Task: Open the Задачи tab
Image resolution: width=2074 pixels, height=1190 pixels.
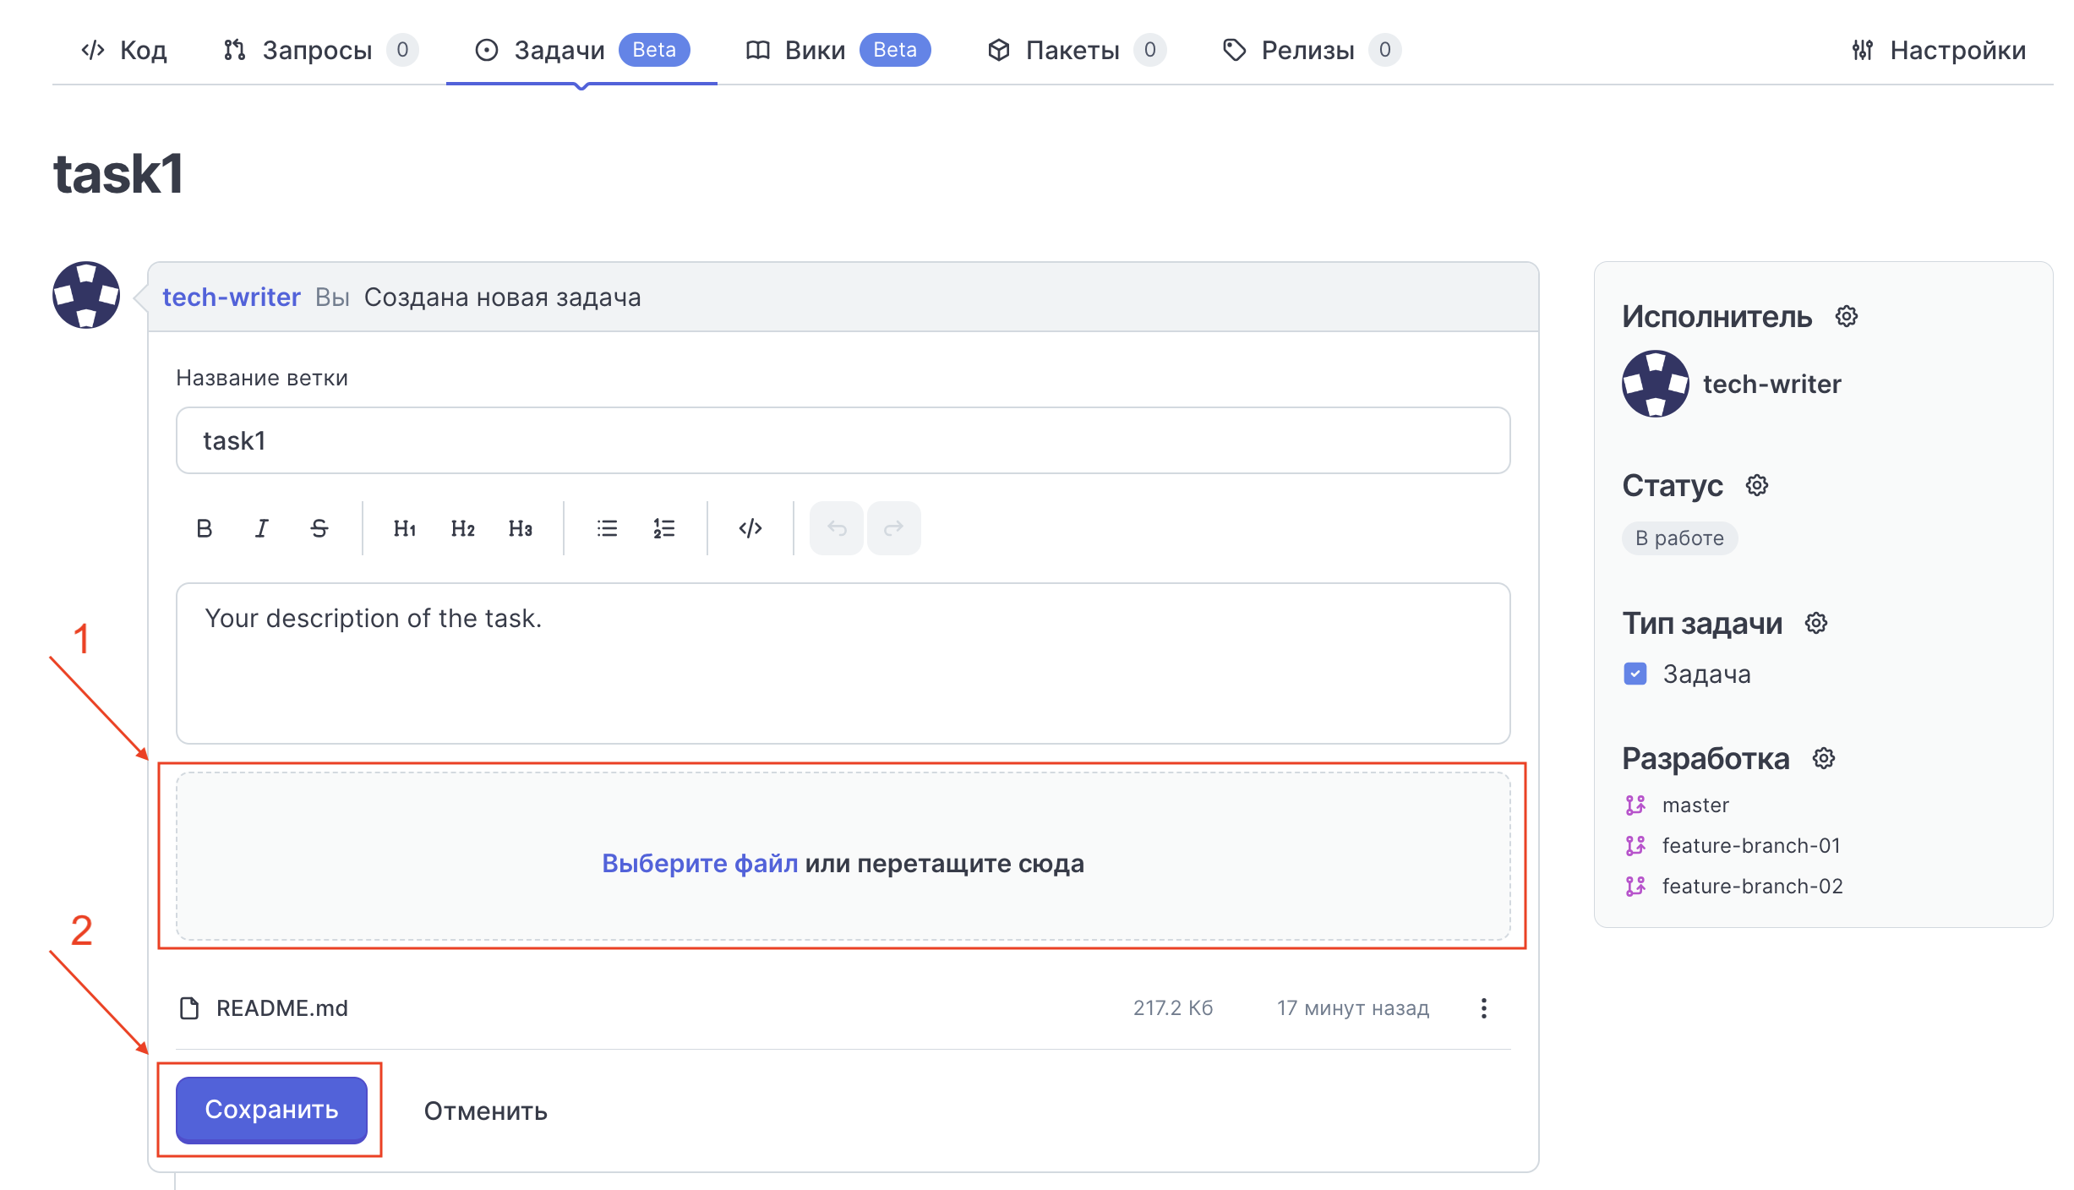Action: (x=581, y=50)
